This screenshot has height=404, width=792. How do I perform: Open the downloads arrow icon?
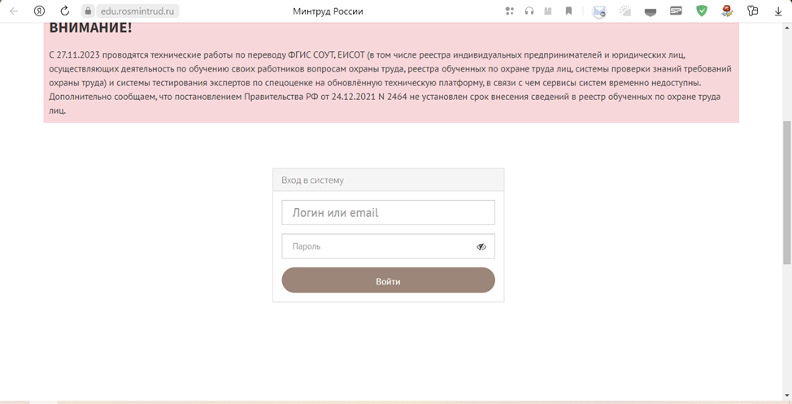778,11
